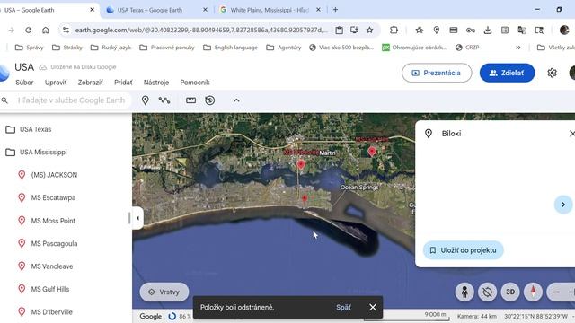Activate the Street View pegman icon
The width and height of the screenshot is (575, 323).
tap(464, 292)
